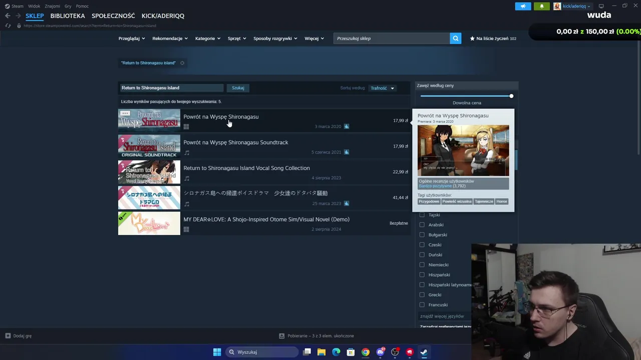Open the downloads icon in status bar
Viewport: 641px width, 360px height.
[282, 336]
